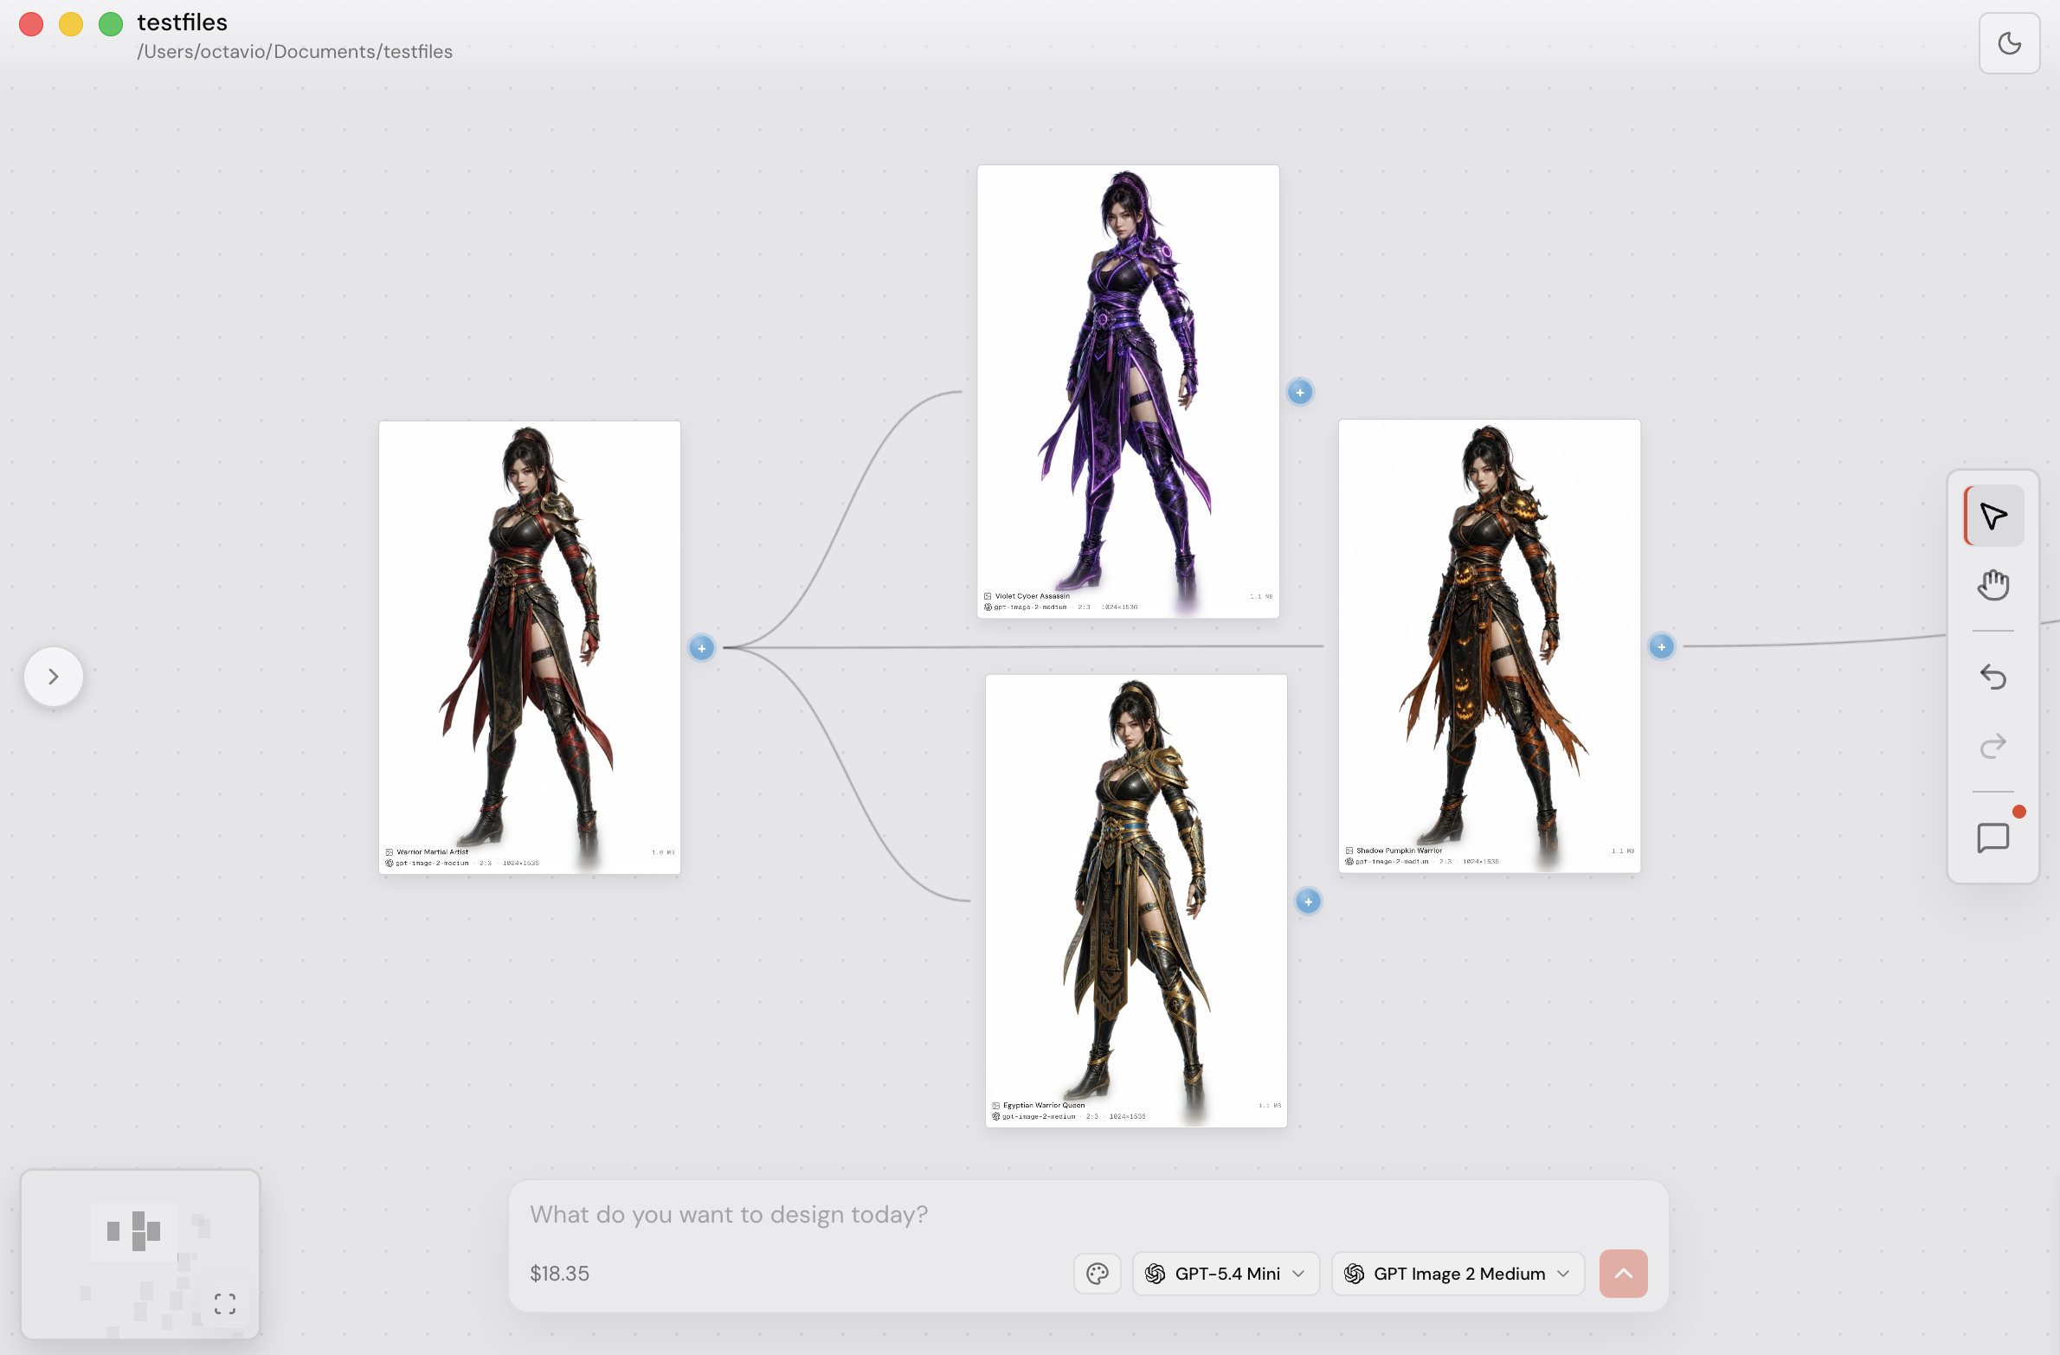2060x1355 pixels.
Task: Open the GPT Image 2 Medium dropdown
Action: pyautogui.click(x=1458, y=1274)
